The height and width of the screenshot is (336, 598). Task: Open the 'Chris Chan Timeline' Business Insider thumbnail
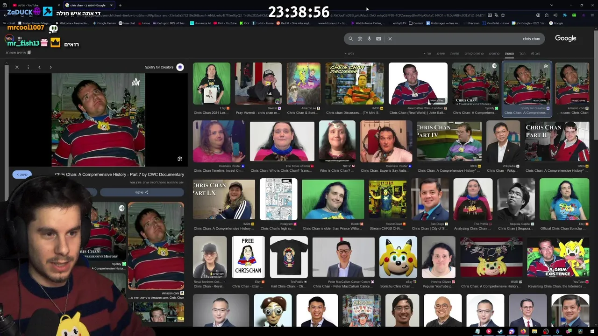[x=219, y=141]
